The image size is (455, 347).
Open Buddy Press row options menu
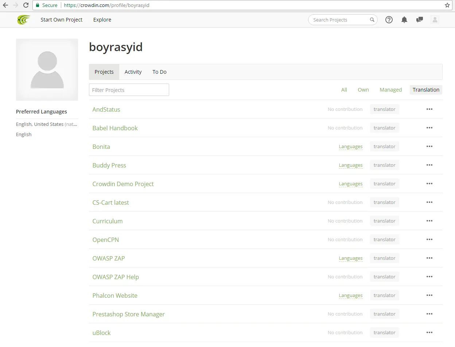429,165
